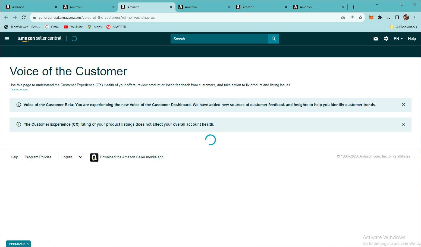
Task: Follow the Learn more link
Action: point(18,90)
